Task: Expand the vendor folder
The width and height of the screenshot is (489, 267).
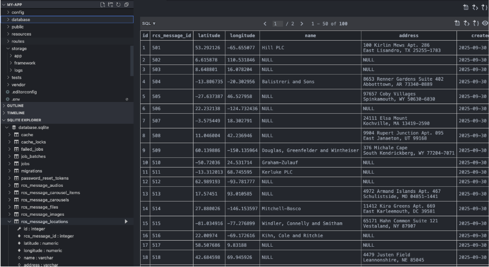Action: (9, 85)
